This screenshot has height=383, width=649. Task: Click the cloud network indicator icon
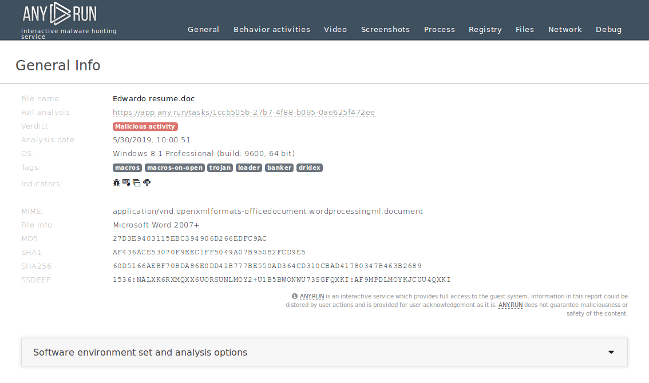click(147, 183)
